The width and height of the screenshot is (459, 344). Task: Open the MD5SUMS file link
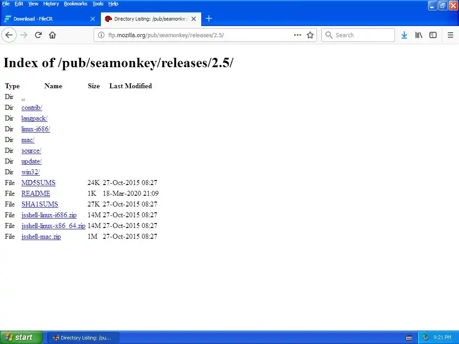[x=39, y=183]
